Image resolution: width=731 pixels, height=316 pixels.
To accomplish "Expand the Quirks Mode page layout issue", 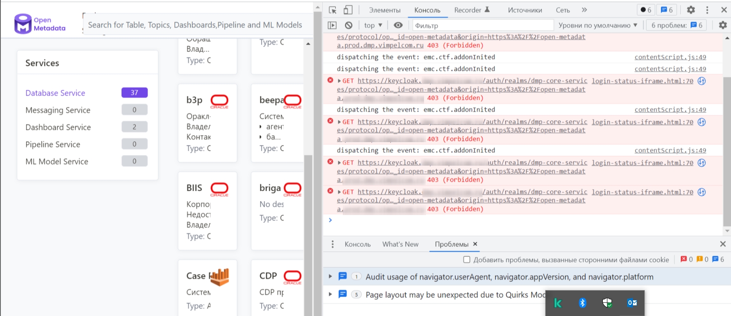I will coord(330,294).
